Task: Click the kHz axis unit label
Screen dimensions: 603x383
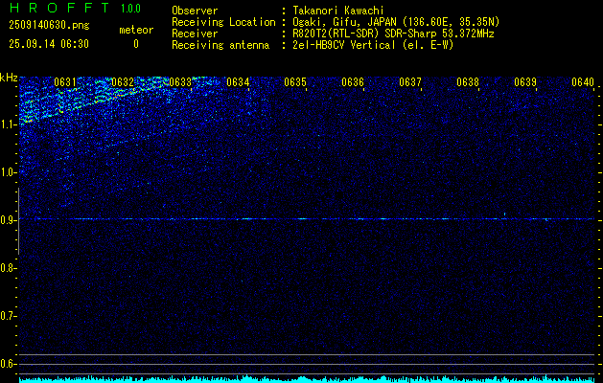Action: point(9,78)
